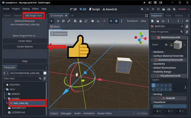Click the FileSystem path field
Viewport: 191px width, 118px height.
[26, 73]
